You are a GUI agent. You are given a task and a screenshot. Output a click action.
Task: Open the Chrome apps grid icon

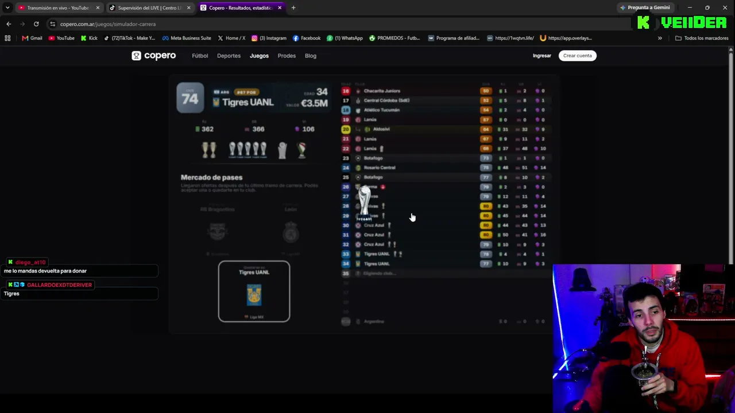7,38
